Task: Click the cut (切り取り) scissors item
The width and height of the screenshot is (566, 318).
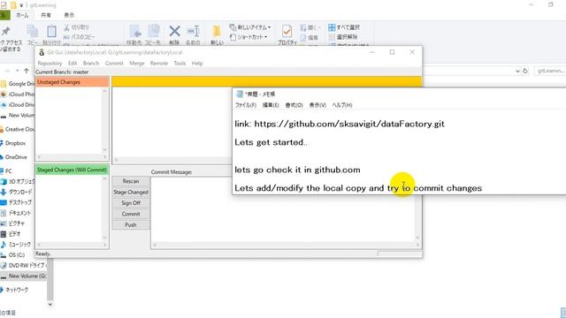Action: point(76,27)
